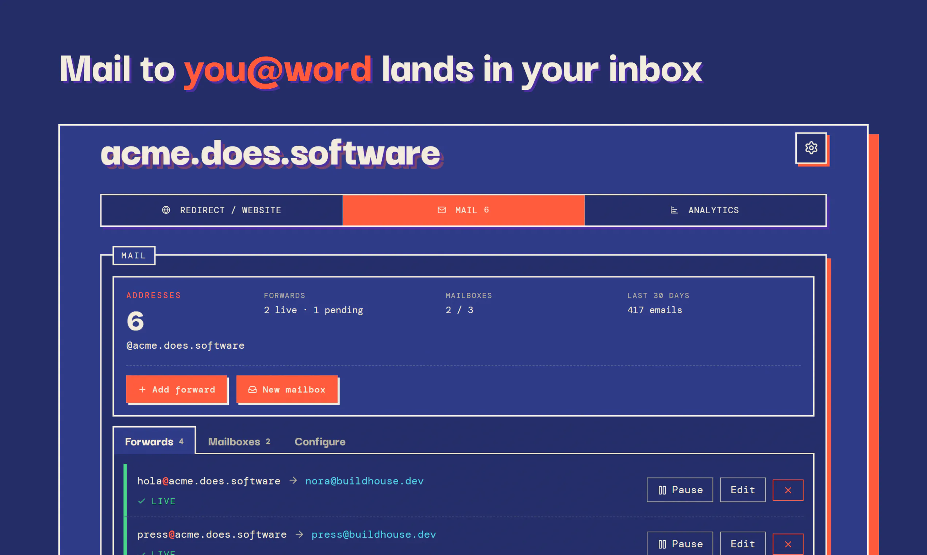Click the pause icon in press row
The width and height of the screenshot is (927, 555).
(x=662, y=544)
